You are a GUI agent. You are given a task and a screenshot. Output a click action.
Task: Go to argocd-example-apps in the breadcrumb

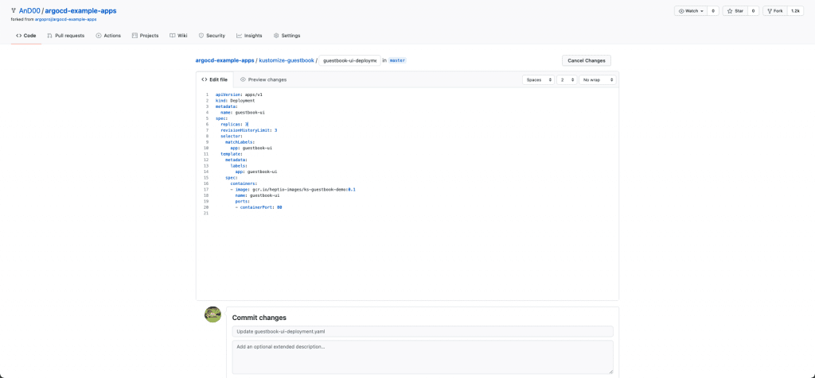224,60
